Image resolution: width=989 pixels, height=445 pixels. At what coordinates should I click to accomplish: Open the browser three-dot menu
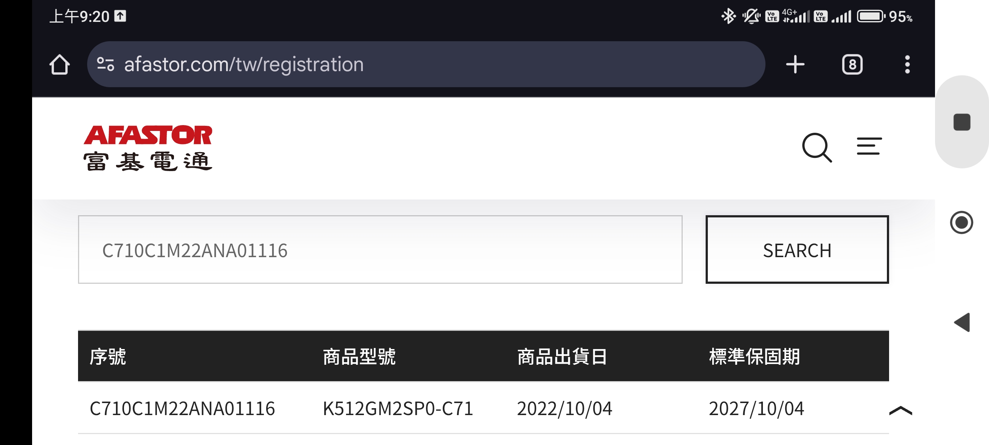(907, 64)
